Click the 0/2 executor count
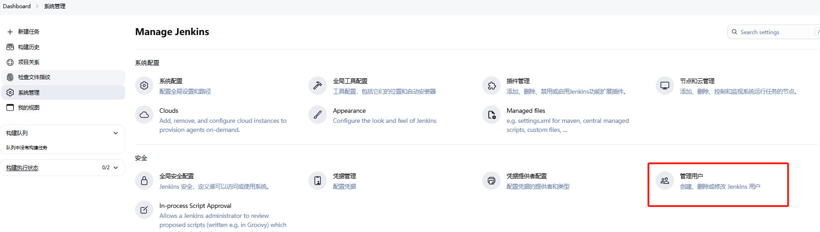This screenshot has height=232, width=820. (x=106, y=168)
